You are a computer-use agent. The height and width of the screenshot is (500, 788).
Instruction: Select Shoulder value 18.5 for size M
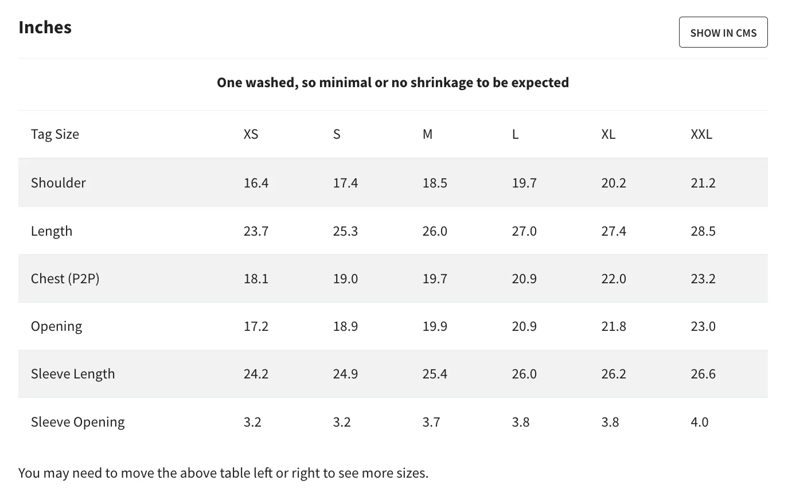click(x=435, y=183)
